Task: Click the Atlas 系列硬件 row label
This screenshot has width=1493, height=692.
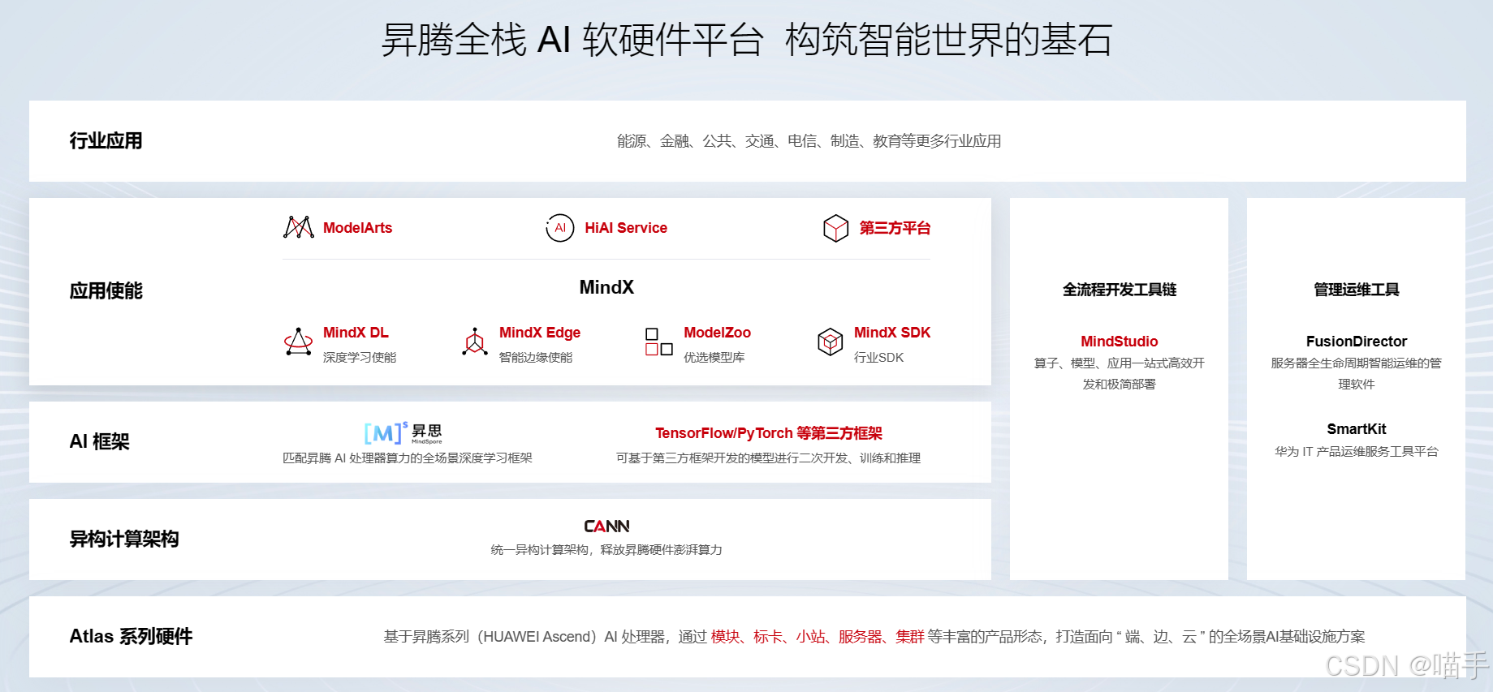Action: click(x=131, y=637)
